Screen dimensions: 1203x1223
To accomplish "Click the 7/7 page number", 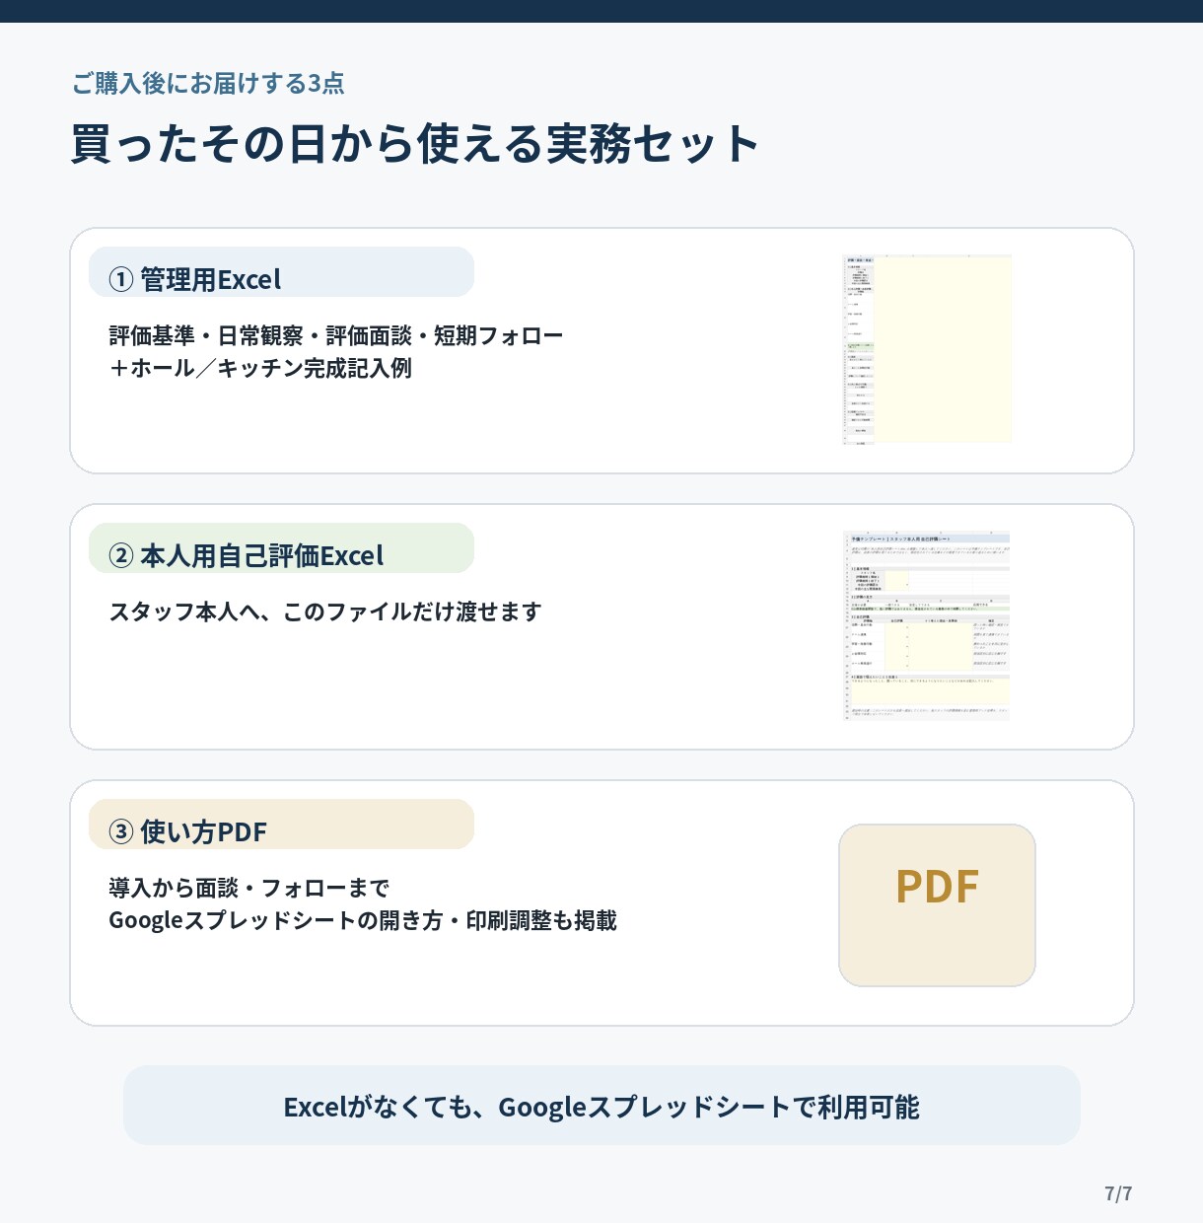I will click(1118, 1193).
